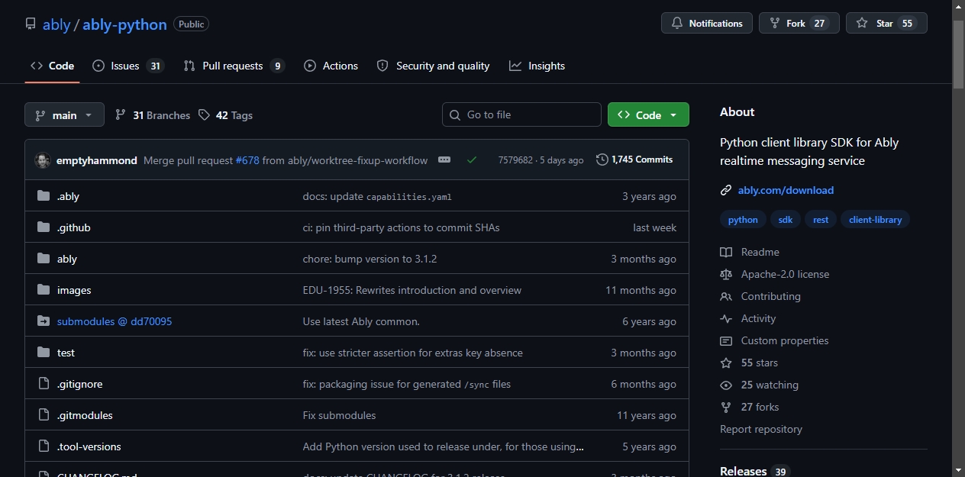Click the Fork icon button
The width and height of the screenshot is (965, 477).
pyautogui.click(x=775, y=24)
